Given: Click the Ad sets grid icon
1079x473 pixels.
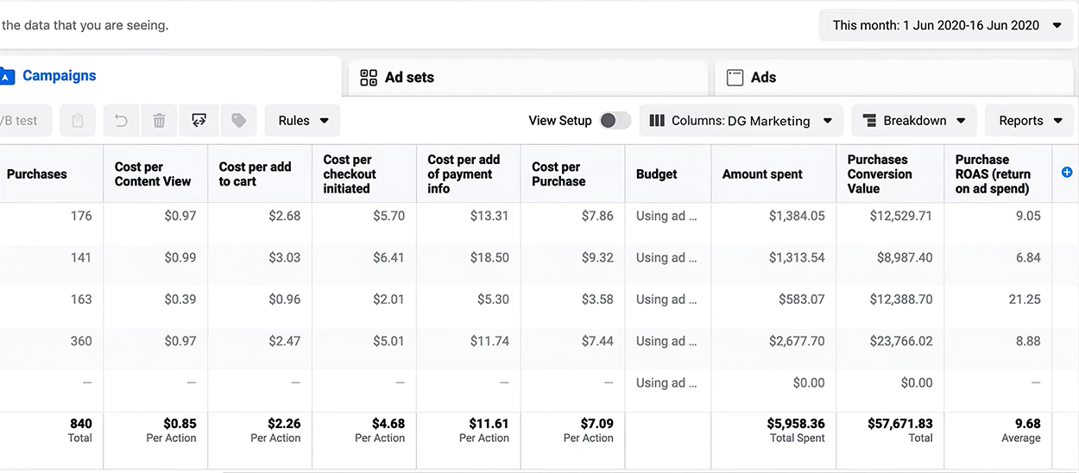Looking at the screenshot, I should click(x=369, y=78).
